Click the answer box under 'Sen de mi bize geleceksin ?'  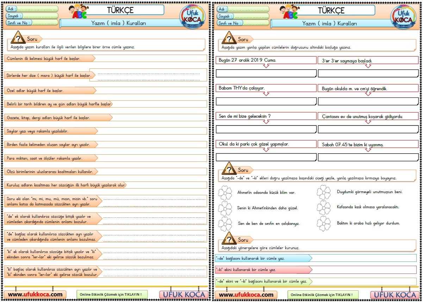pos(266,129)
